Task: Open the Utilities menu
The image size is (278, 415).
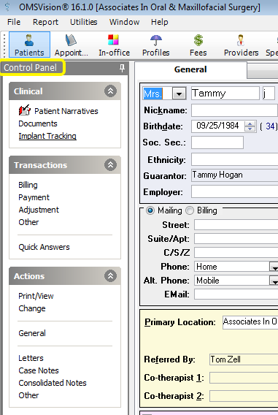Action: tap(83, 22)
